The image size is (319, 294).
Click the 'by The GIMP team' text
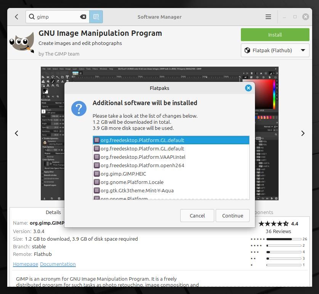coord(59,54)
